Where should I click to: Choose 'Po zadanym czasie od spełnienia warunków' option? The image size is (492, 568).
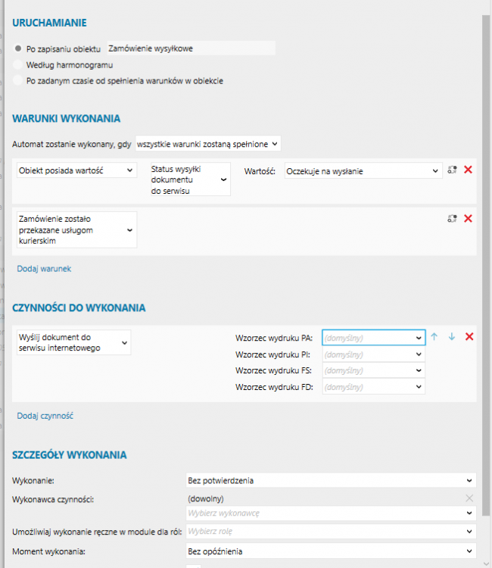point(17,80)
